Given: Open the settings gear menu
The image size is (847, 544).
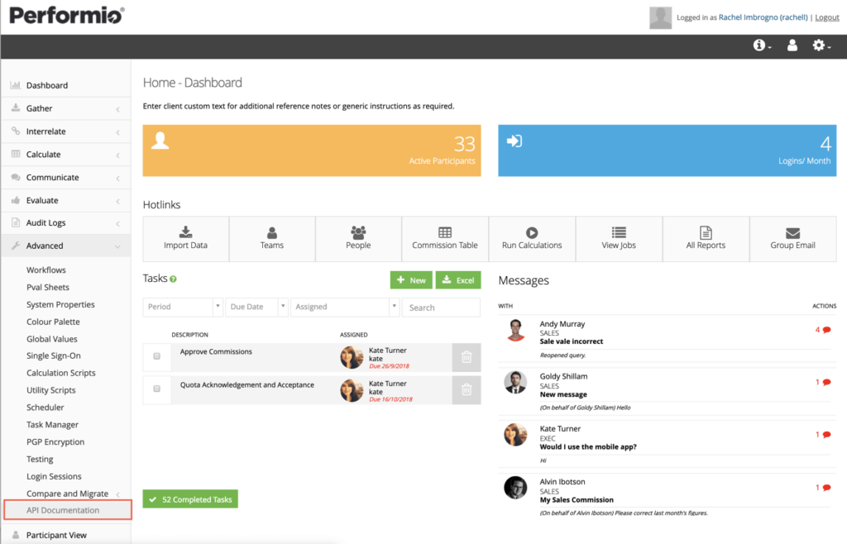Looking at the screenshot, I should pyautogui.click(x=821, y=45).
